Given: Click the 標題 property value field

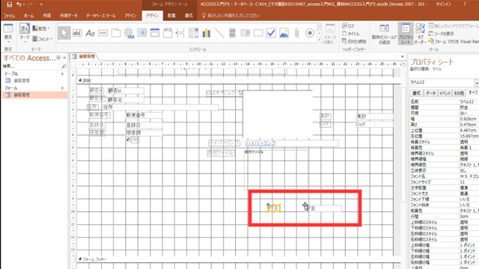Looking at the screenshot, I should tap(469, 108).
